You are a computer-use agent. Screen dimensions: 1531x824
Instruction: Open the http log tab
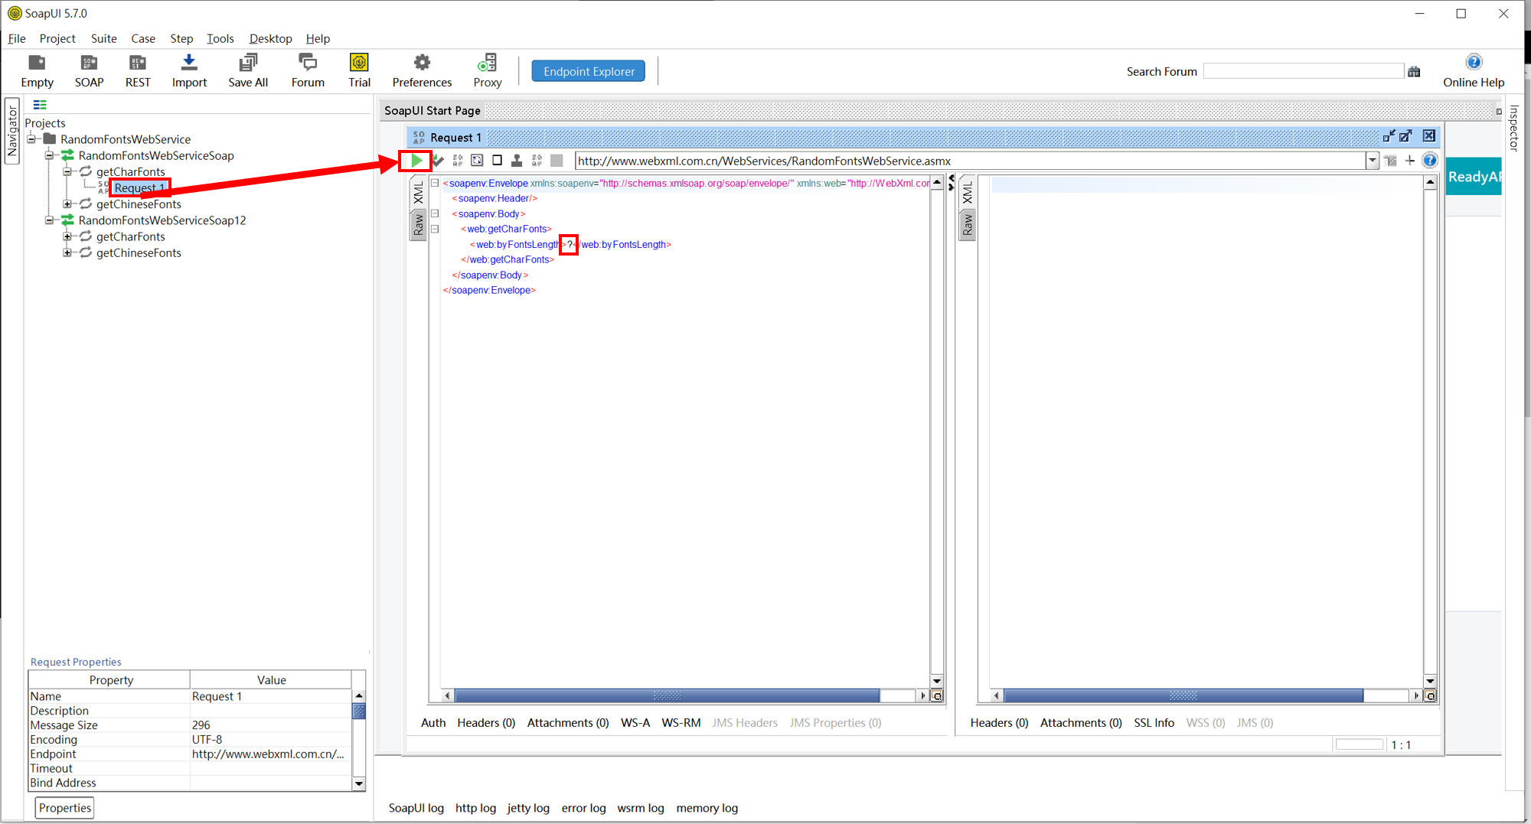click(475, 808)
